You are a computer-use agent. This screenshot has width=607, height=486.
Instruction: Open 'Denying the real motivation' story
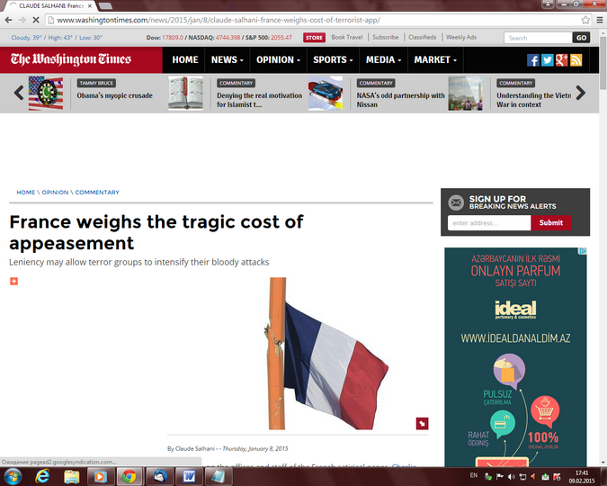(x=259, y=100)
